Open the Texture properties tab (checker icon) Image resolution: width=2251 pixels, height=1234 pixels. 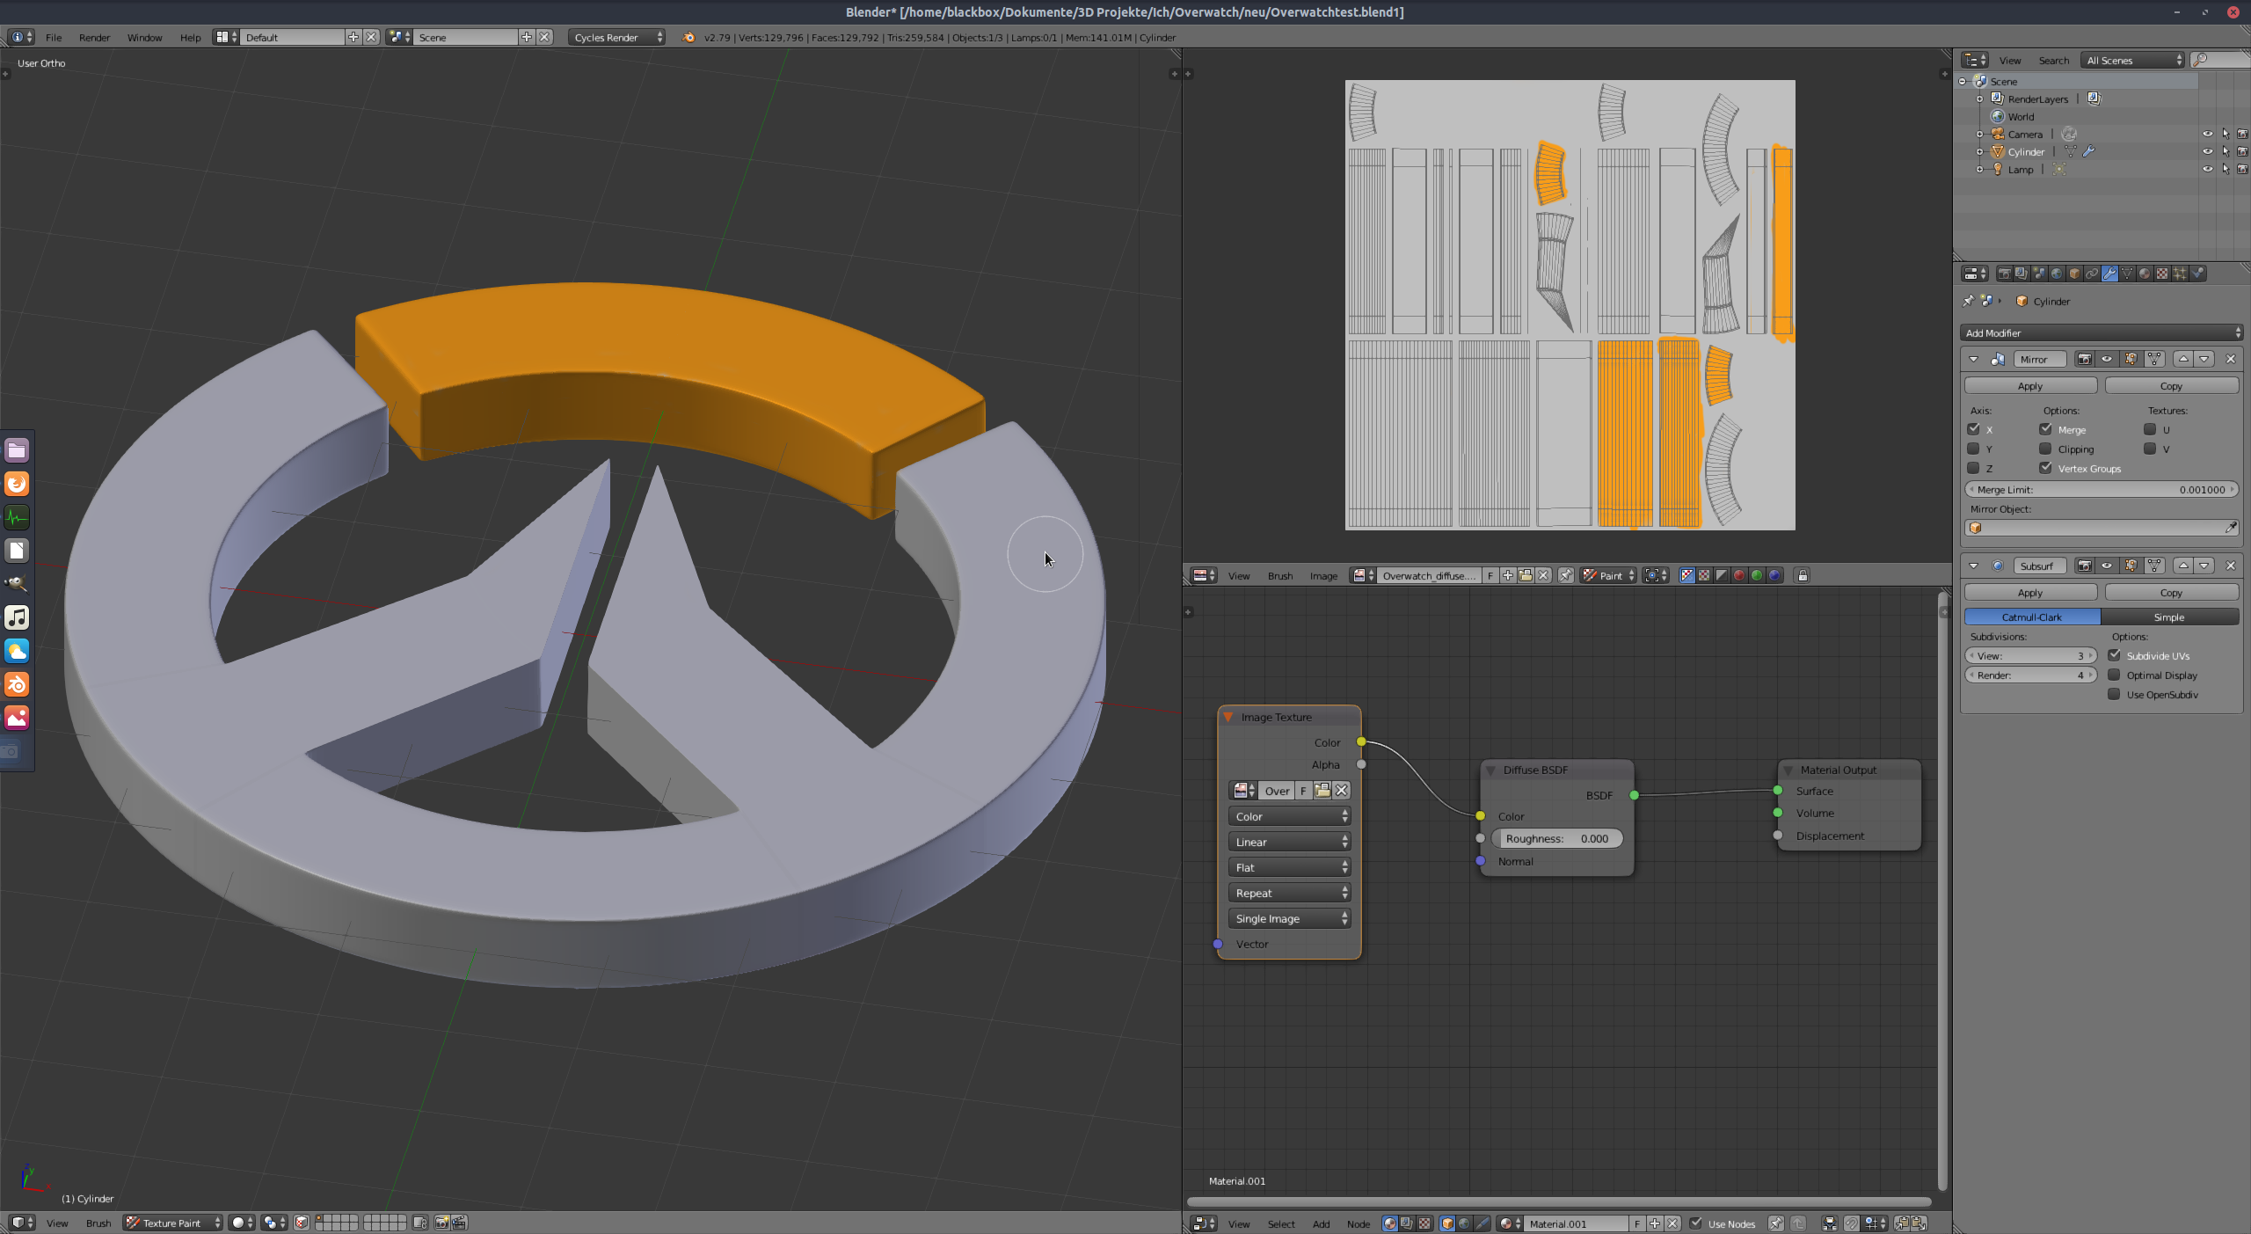2162,274
